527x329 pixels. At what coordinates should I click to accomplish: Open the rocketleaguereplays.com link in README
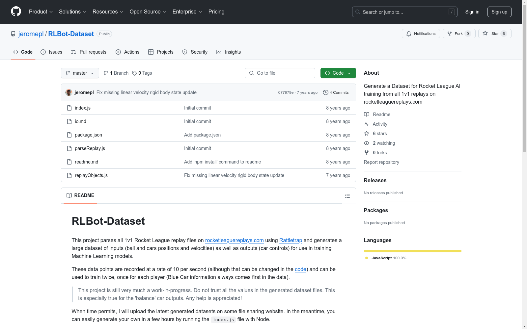(235, 240)
